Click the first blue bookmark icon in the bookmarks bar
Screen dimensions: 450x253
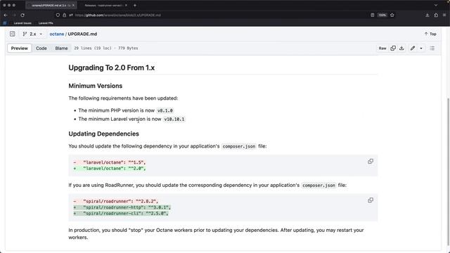[5, 23]
